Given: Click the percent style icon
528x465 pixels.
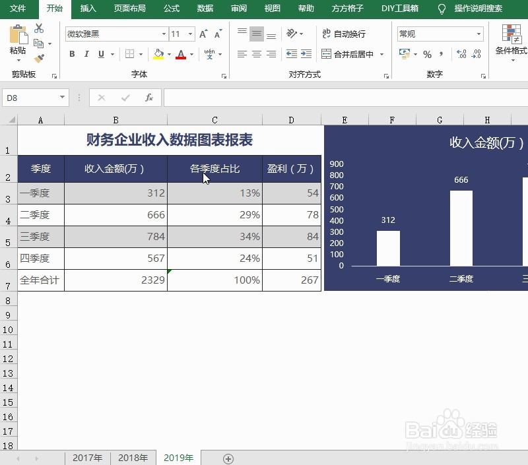Looking at the screenshot, I should [427, 53].
